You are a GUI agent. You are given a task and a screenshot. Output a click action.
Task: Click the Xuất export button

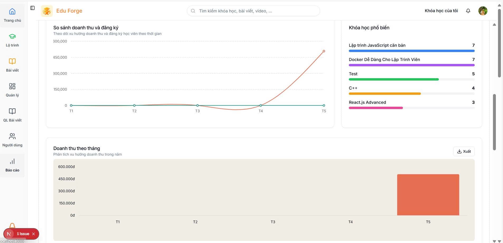[464, 151]
